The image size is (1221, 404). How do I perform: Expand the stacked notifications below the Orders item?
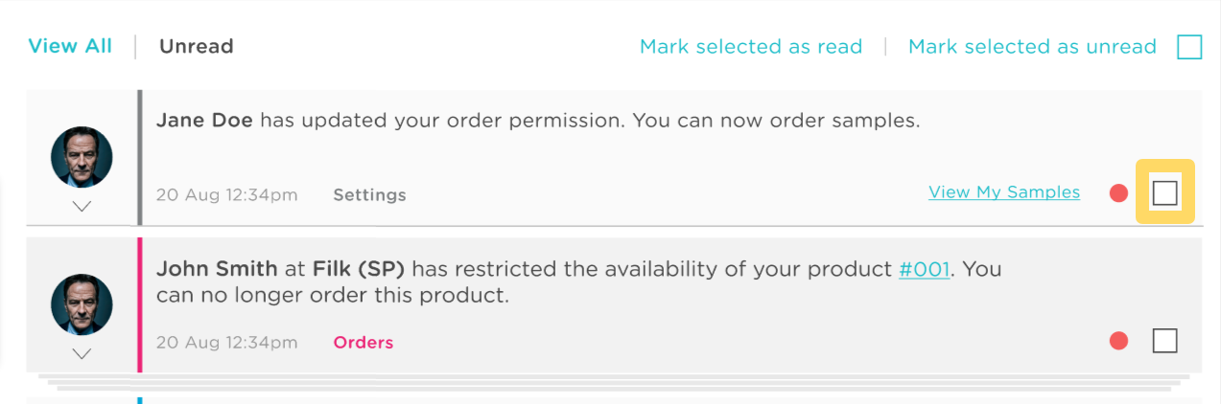(x=614, y=383)
